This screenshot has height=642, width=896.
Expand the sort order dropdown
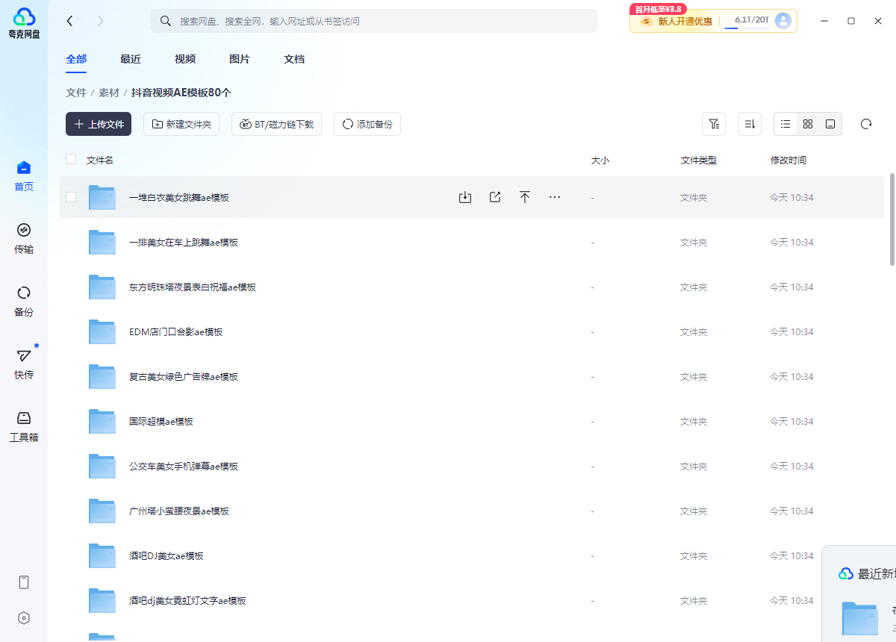pos(750,124)
